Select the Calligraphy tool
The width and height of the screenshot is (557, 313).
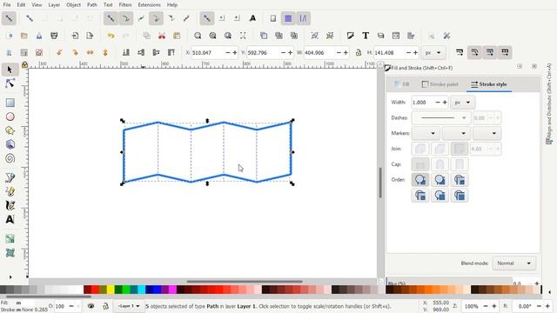click(x=10, y=205)
